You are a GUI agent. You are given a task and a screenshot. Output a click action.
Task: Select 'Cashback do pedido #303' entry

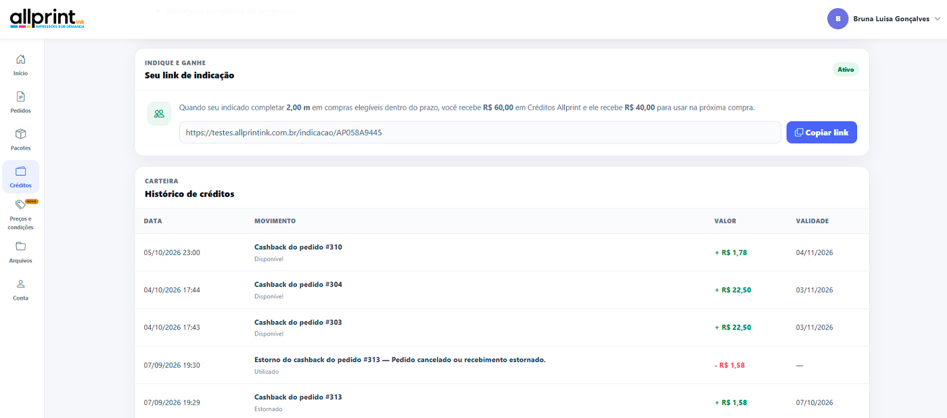(298, 322)
